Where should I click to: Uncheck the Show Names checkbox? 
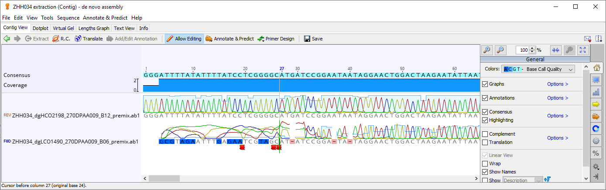coord(485,172)
